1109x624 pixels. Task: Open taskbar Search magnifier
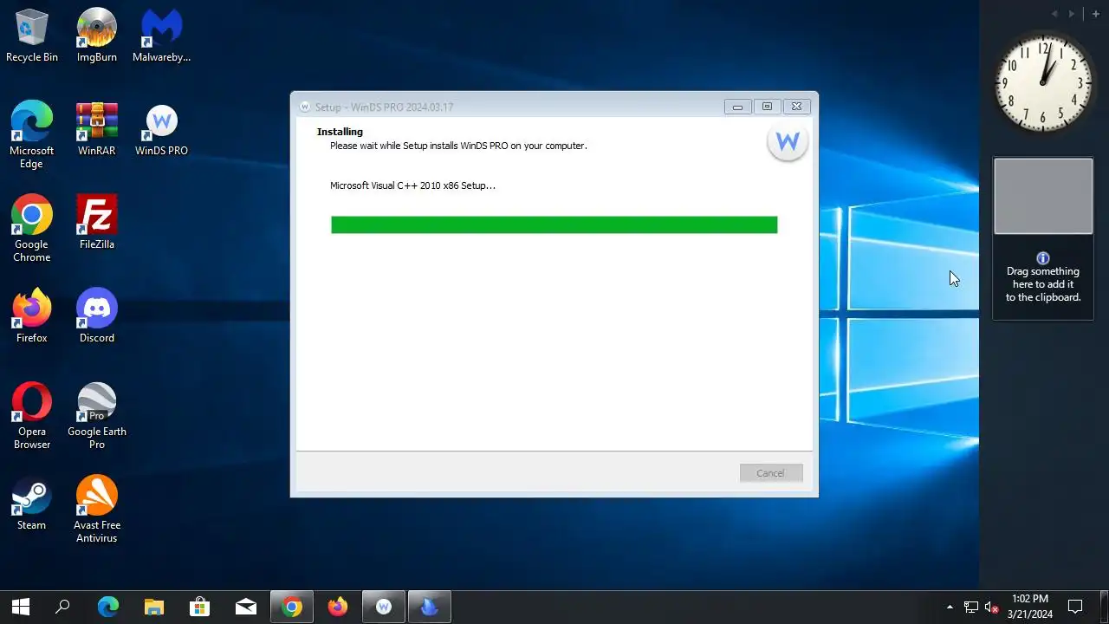pyautogui.click(x=62, y=607)
